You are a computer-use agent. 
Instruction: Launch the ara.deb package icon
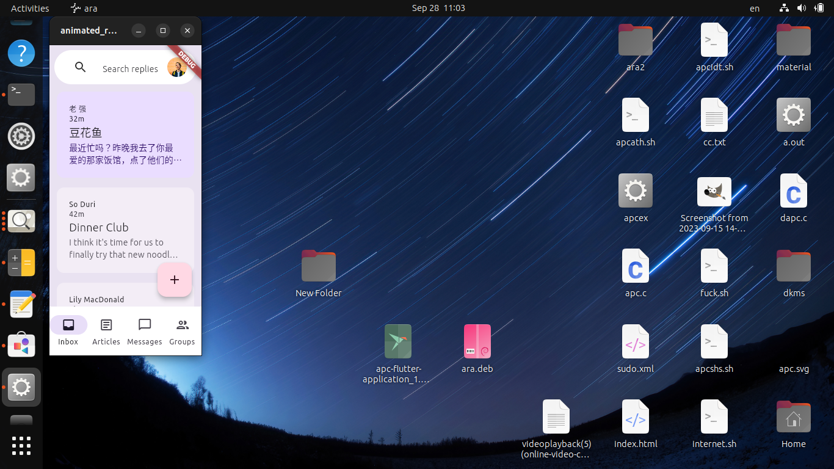[x=477, y=342]
